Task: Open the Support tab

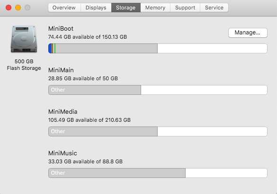Action: 185,8
